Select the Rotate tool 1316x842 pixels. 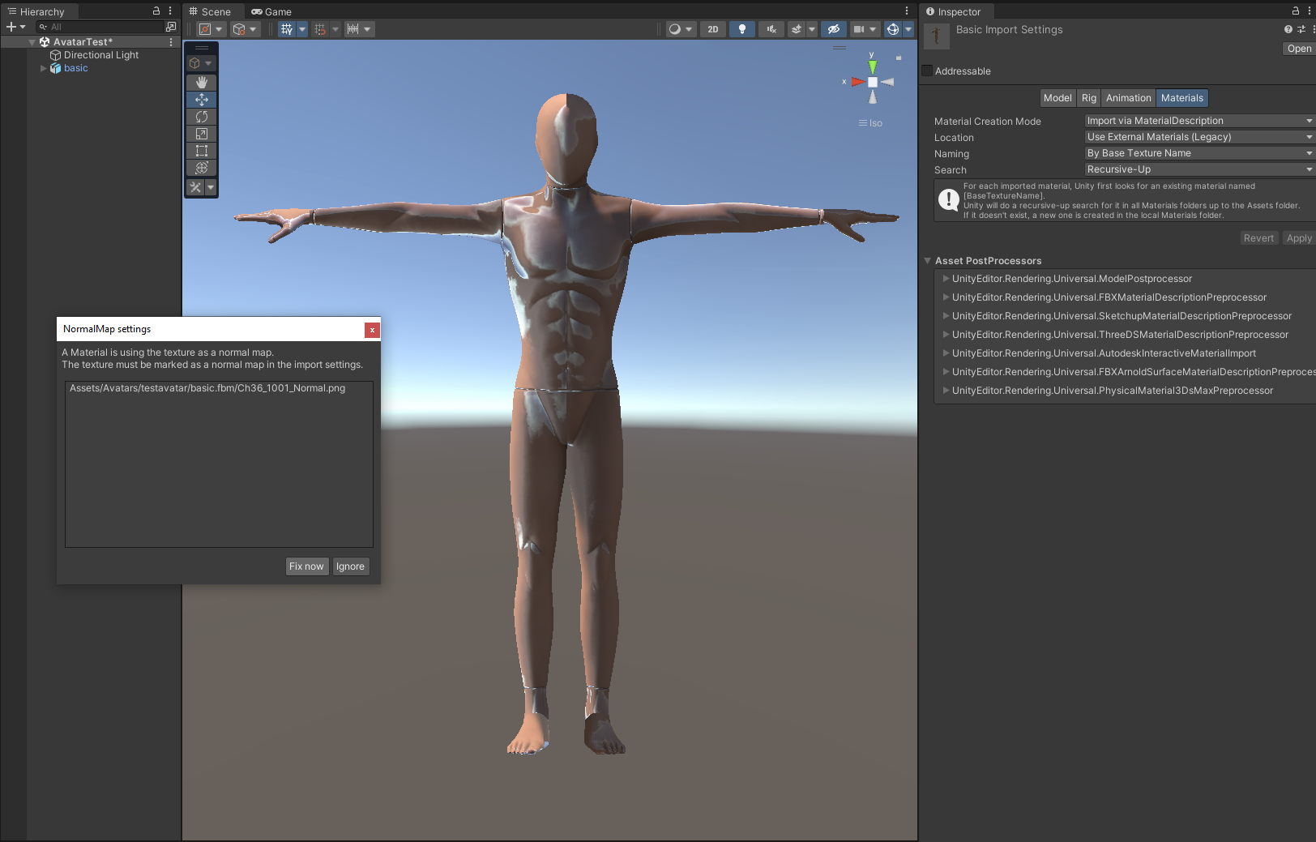click(x=202, y=117)
